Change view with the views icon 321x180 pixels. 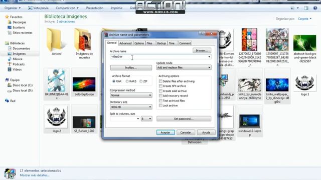(x=292, y=8)
